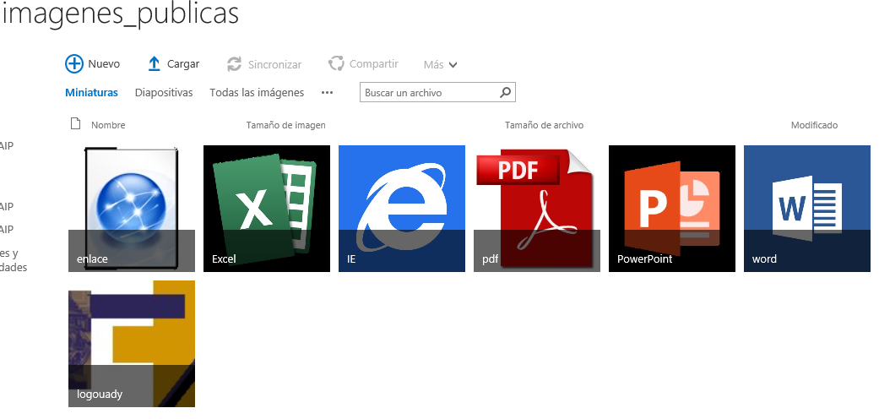The width and height of the screenshot is (879, 419).
Task: Switch to Todas las imágenes view
Action: pyautogui.click(x=257, y=93)
